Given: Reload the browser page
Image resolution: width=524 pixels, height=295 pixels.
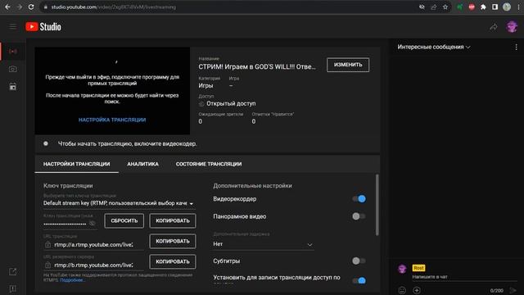Looking at the screenshot, I should click(31, 7).
